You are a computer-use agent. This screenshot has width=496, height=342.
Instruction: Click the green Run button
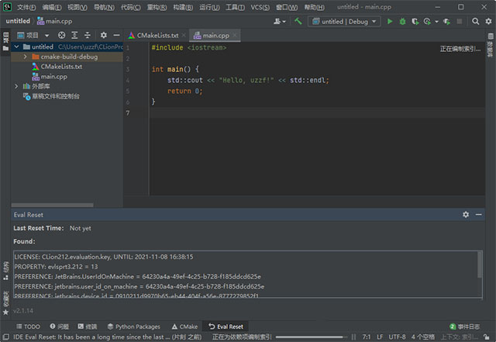[x=390, y=22]
